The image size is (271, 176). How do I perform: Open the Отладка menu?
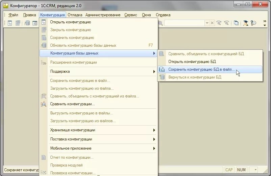coord(75,15)
